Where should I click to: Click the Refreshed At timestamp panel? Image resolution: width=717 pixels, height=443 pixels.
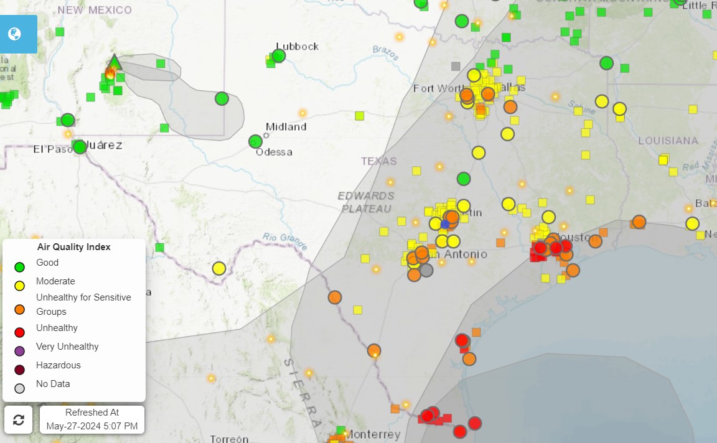point(91,419)
